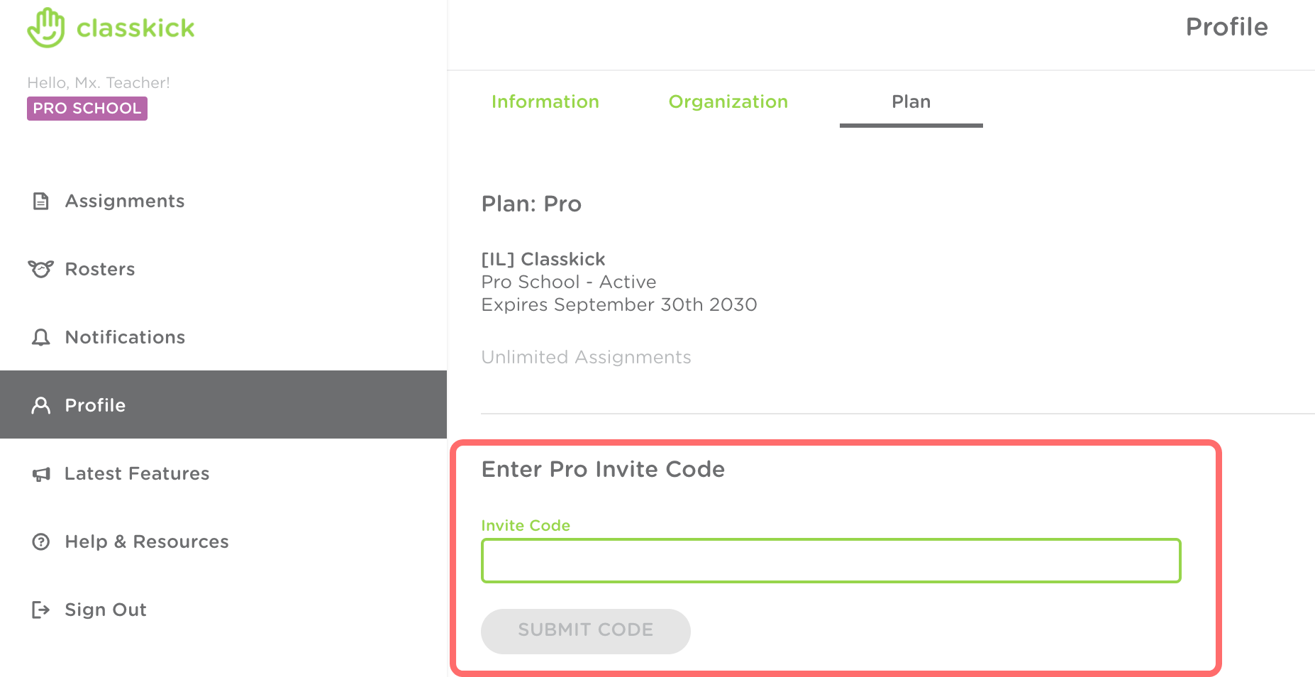
Task: Click the Latest Features megaphone icon
Action: [41, 474]
